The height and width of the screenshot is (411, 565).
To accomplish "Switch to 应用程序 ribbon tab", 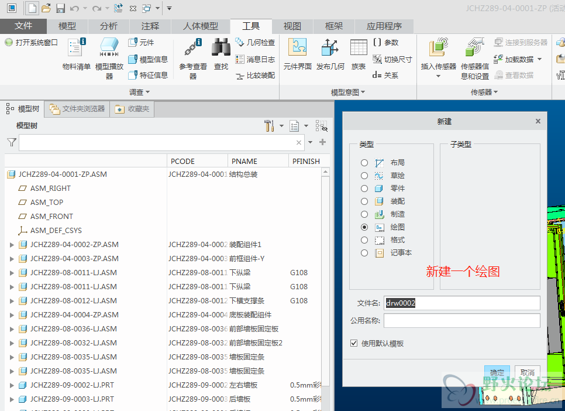I will 384,26.
